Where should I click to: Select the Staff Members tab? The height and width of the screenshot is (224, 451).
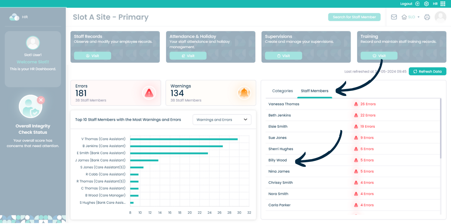click(314, 91)
